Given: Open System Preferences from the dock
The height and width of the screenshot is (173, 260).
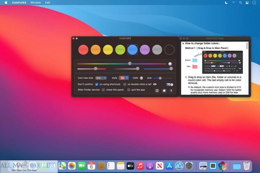Looking at the screenshot, I should pyautogui.click(x=189, y=166).
